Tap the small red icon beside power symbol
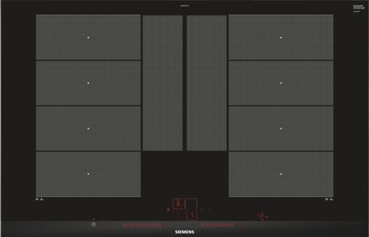 point(102,225)
